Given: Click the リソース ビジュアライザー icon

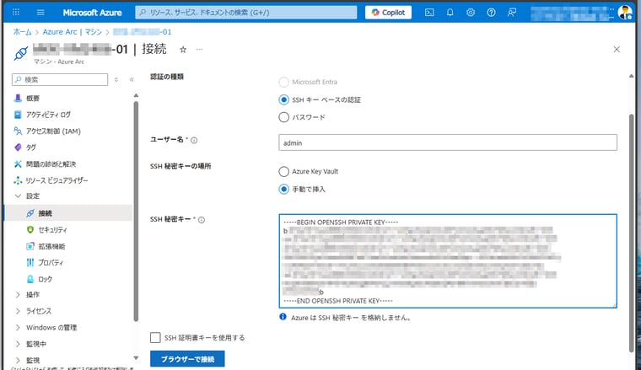Looking at the screenshot, I should tap(18, 180).
